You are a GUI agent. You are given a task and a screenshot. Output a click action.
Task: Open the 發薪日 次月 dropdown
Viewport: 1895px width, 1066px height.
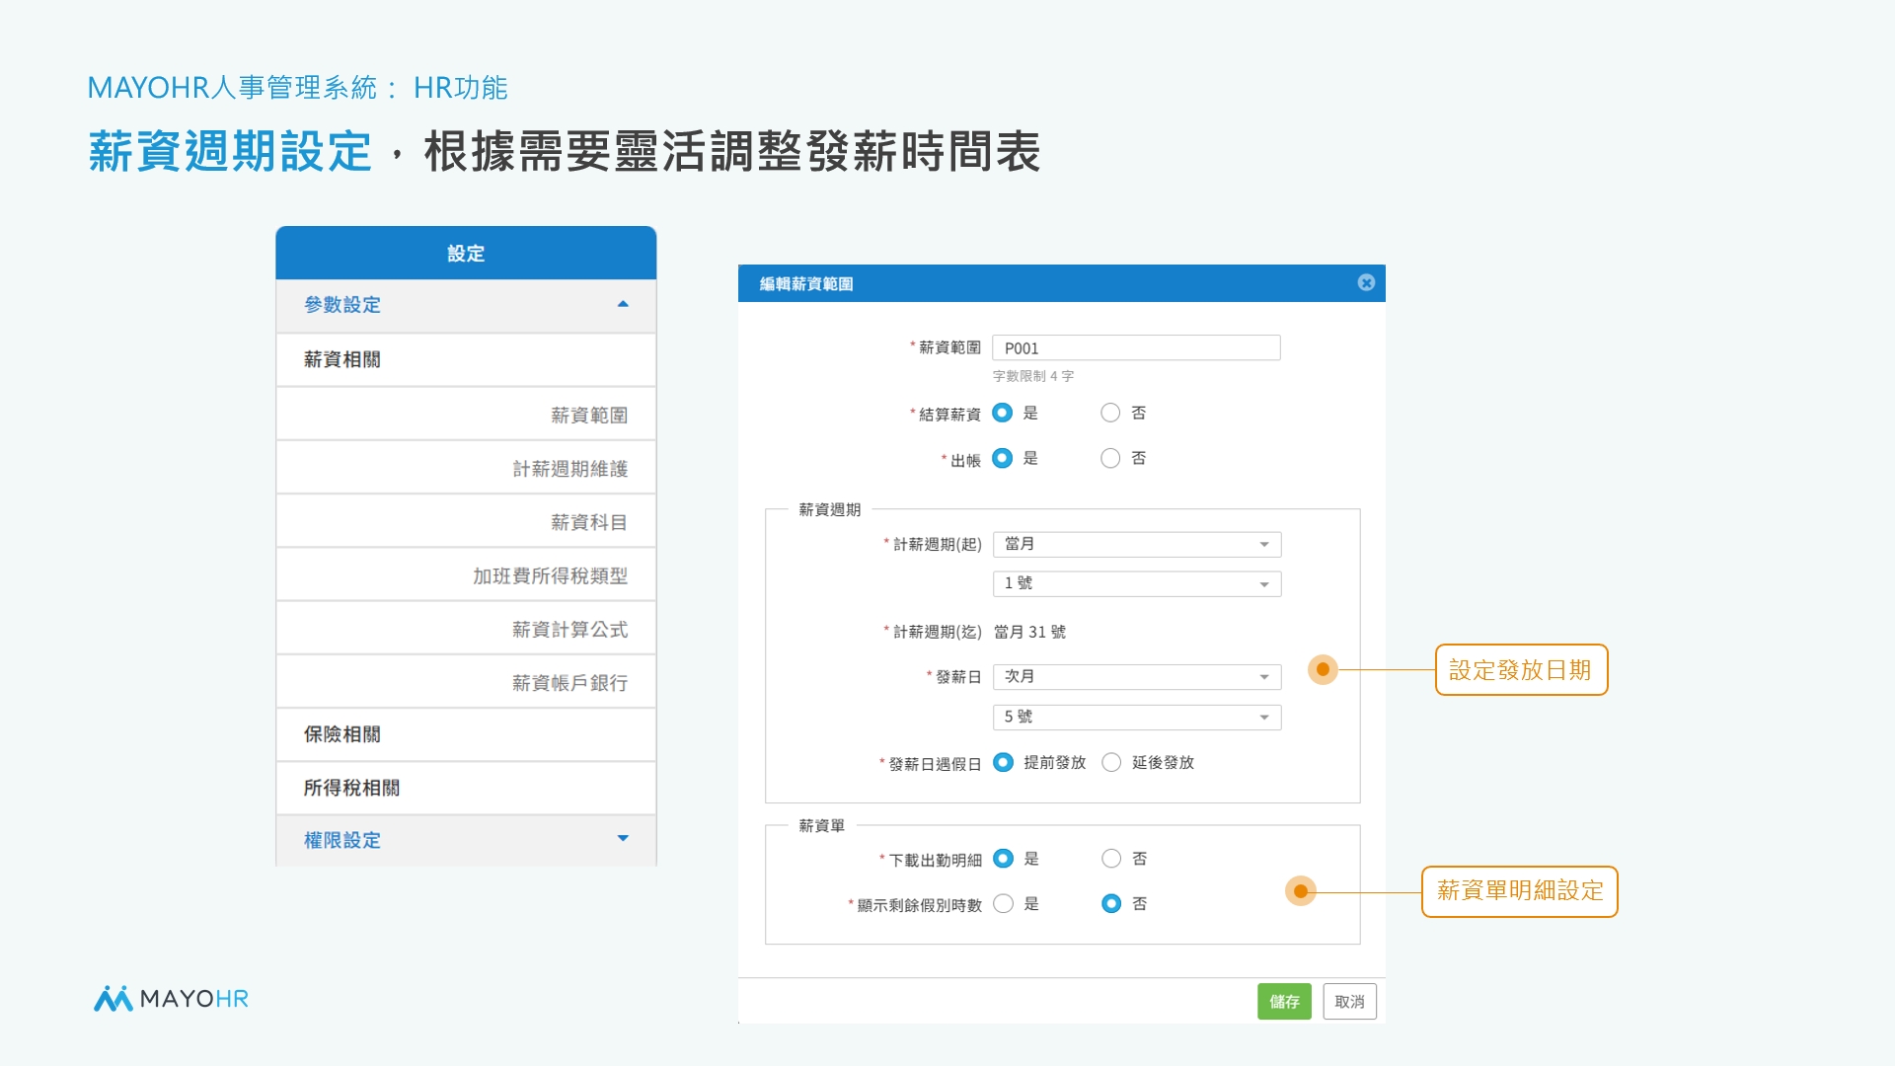coord(1137,676)
